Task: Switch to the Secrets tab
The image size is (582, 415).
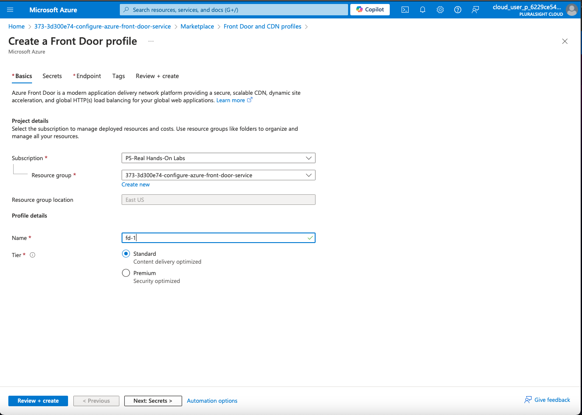Action: tap(52, 76)
